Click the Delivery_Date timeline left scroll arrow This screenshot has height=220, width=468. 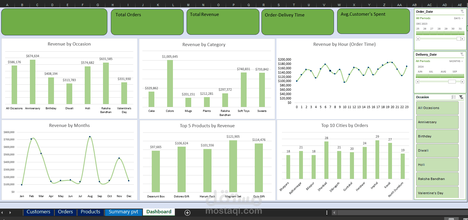[x=418, y=82]
